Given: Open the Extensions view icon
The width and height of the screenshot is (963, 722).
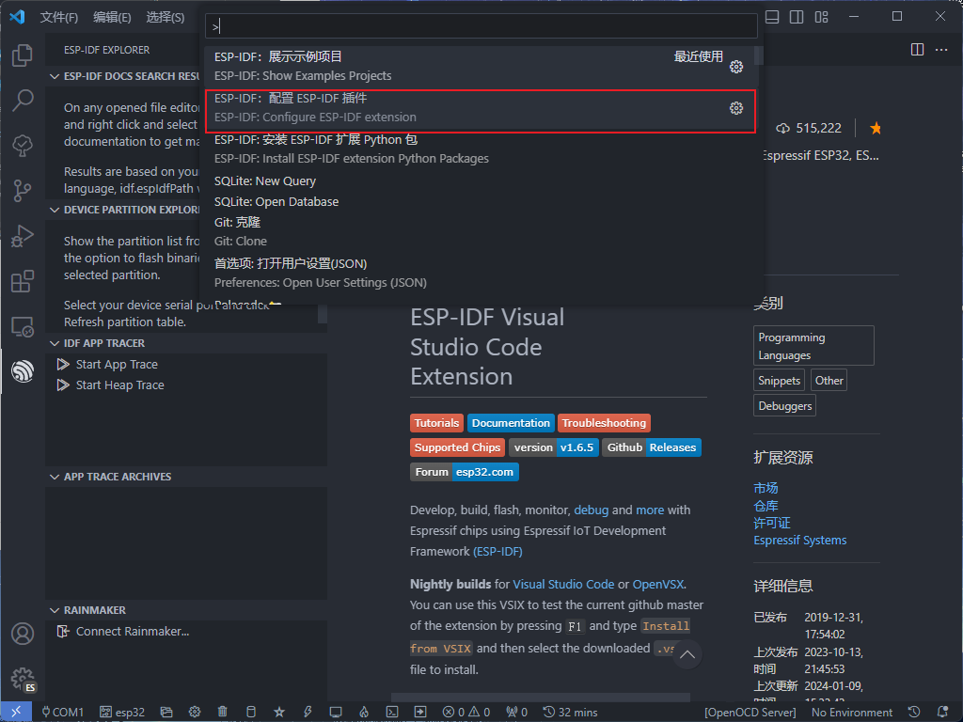Looking at the screenshot, I should click(x=23, y=282).
